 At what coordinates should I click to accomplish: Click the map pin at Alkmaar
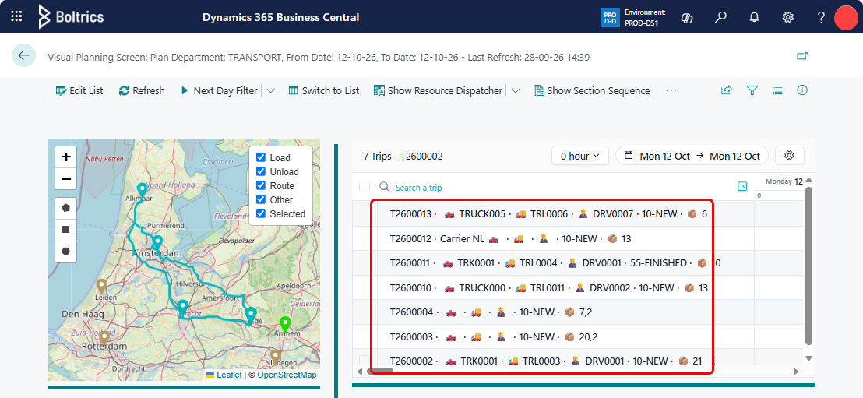click(x=142, y=192)
